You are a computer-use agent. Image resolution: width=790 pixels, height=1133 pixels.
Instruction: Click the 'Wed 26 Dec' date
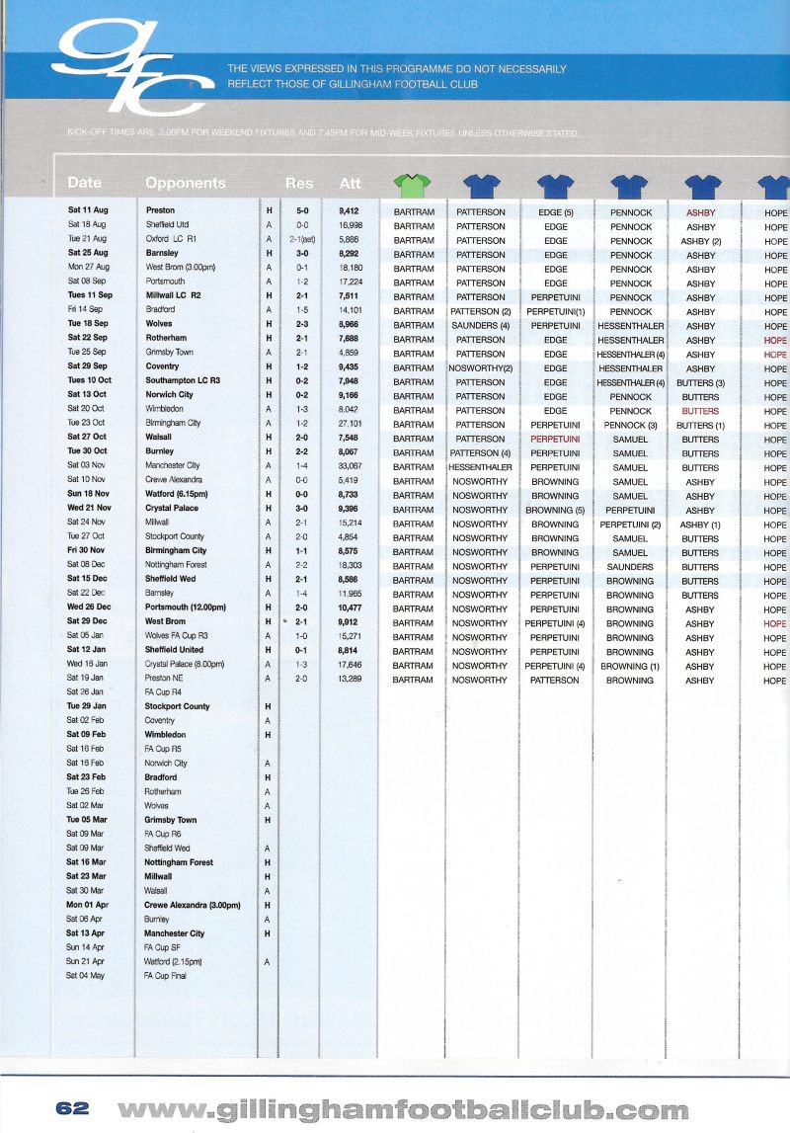[89, 607]
